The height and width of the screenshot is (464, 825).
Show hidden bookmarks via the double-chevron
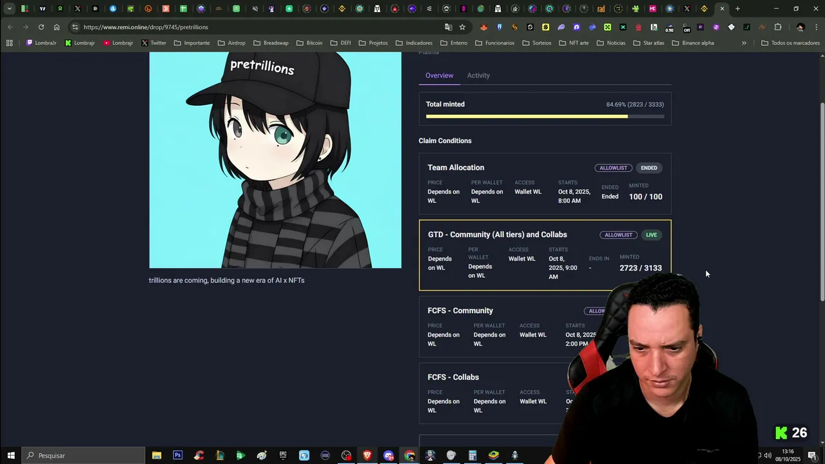point(744,43)
